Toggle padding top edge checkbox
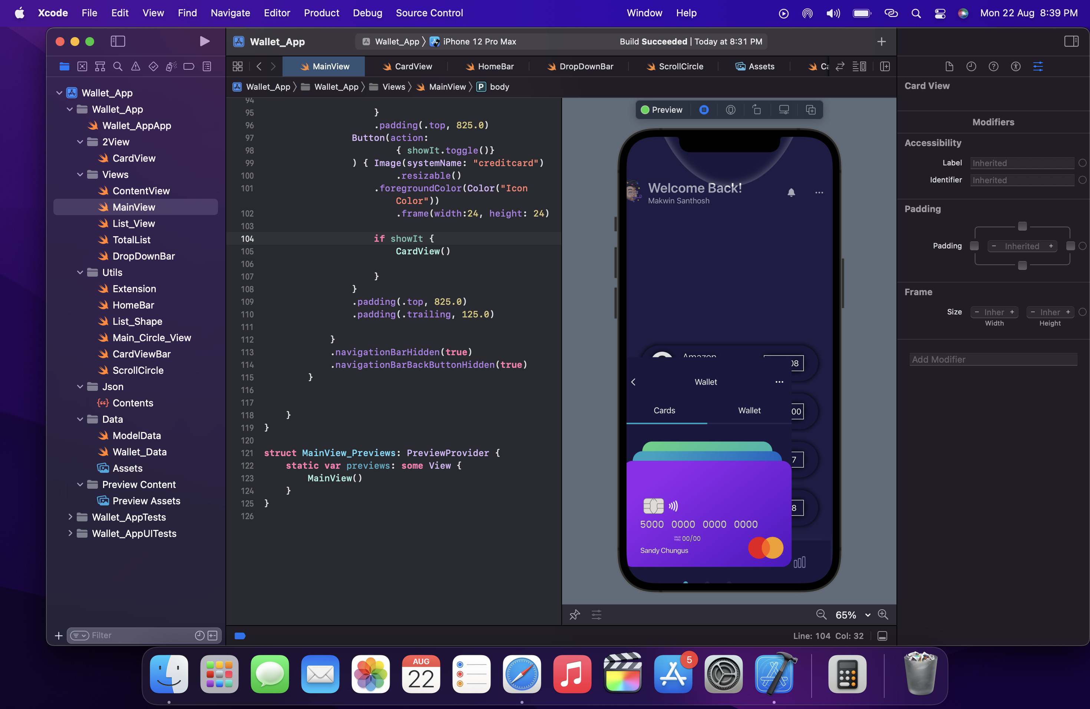The height and width of the screenshot is (709, 1090). pos(1022,226)
